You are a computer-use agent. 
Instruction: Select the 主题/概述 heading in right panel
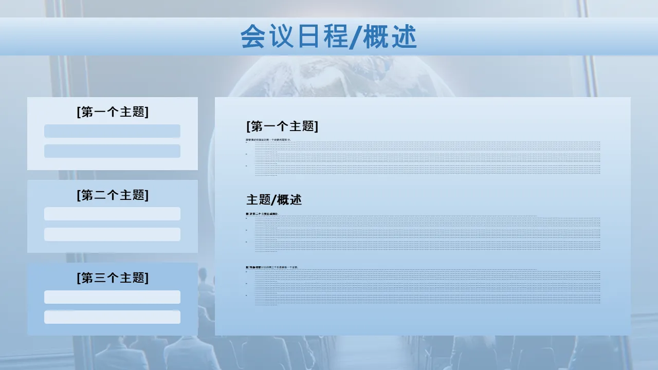pyautogui.click(x=274, y=200)
